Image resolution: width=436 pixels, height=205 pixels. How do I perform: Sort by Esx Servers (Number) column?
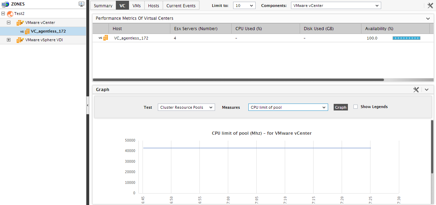[x=201, y=29]
